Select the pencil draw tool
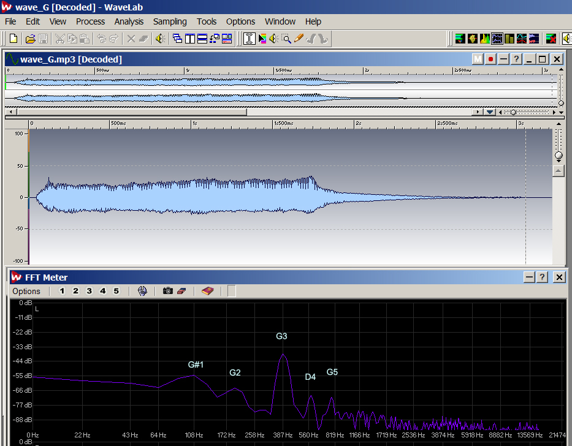This screenshot has height=446, width=572. (299, 39)
